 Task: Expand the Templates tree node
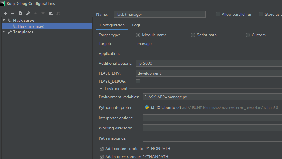[x=4, y=32]
